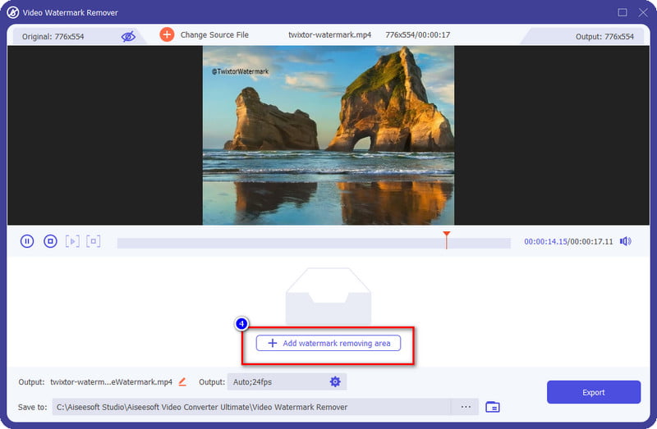Viewport: 657px width, 429px height.
Task: Click the red playhead on timeline
Action: coord(446,239)
